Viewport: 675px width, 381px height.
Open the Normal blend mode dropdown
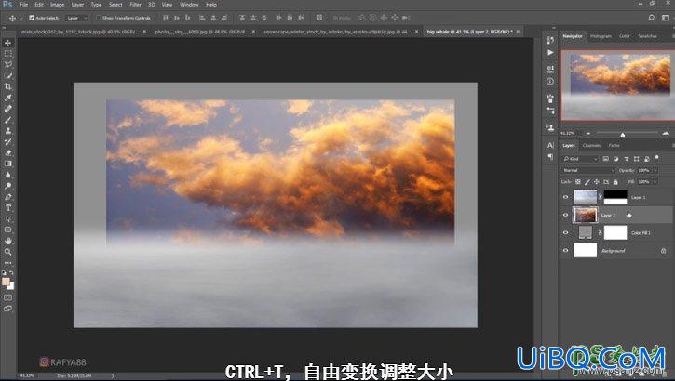coord(588,170)
